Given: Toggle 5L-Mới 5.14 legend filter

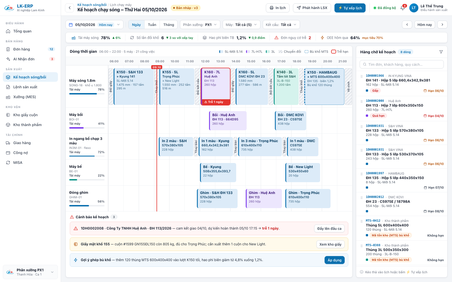Looking at the screenshot, I should pyautogui.click(x=231, y=52).
